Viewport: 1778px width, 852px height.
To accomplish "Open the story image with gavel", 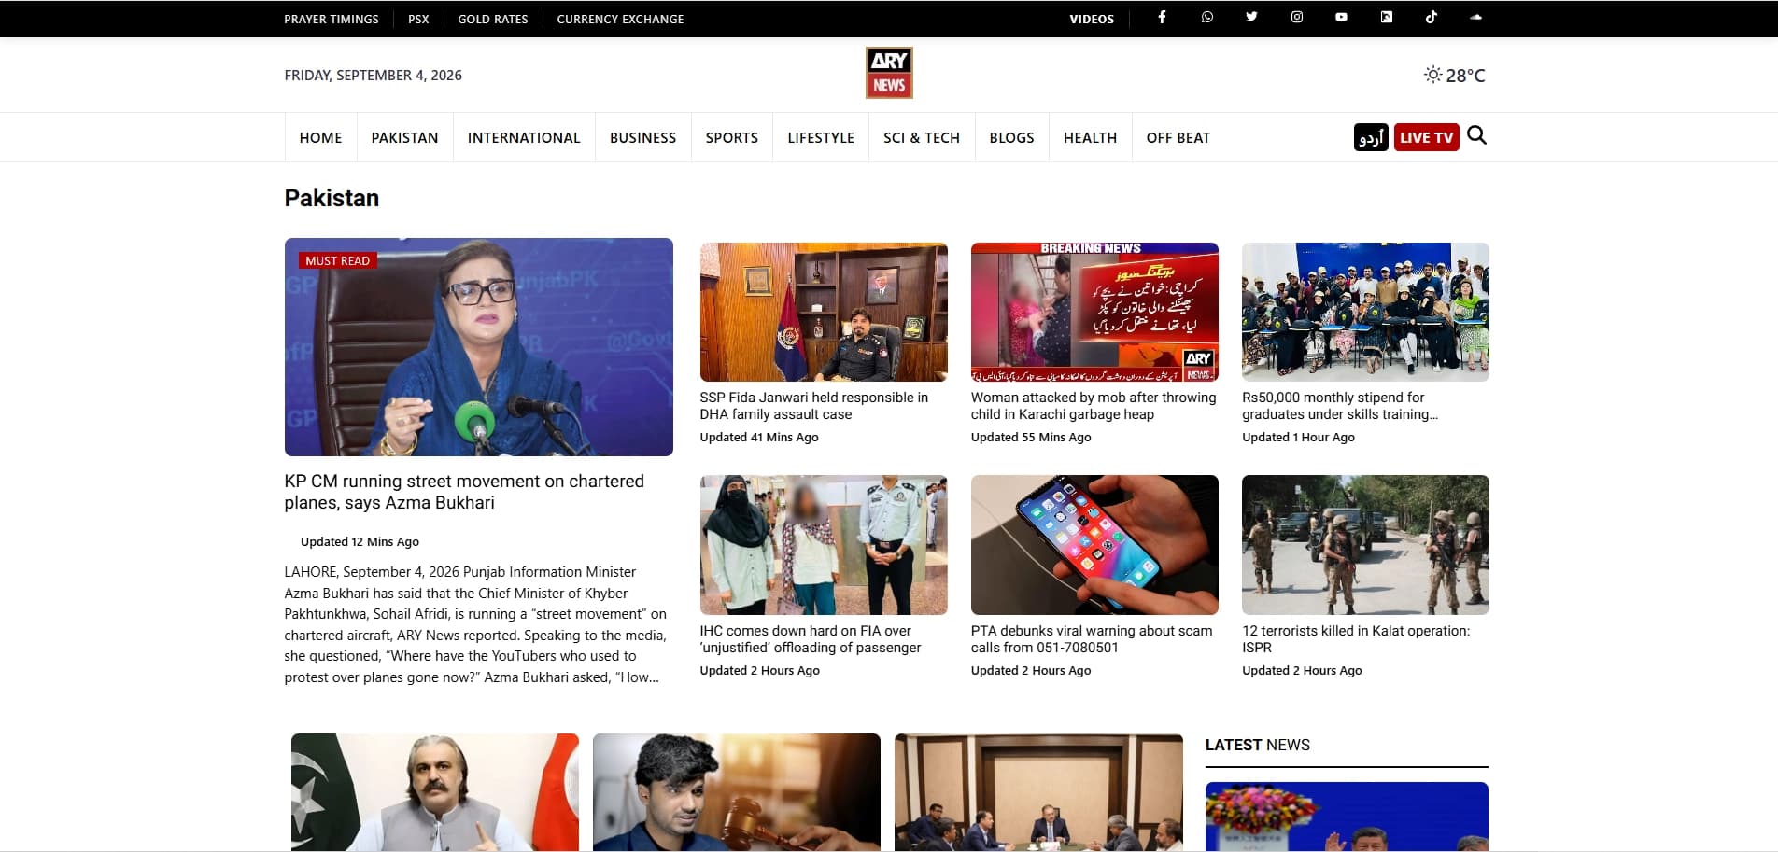I will [x=737, y=792].
